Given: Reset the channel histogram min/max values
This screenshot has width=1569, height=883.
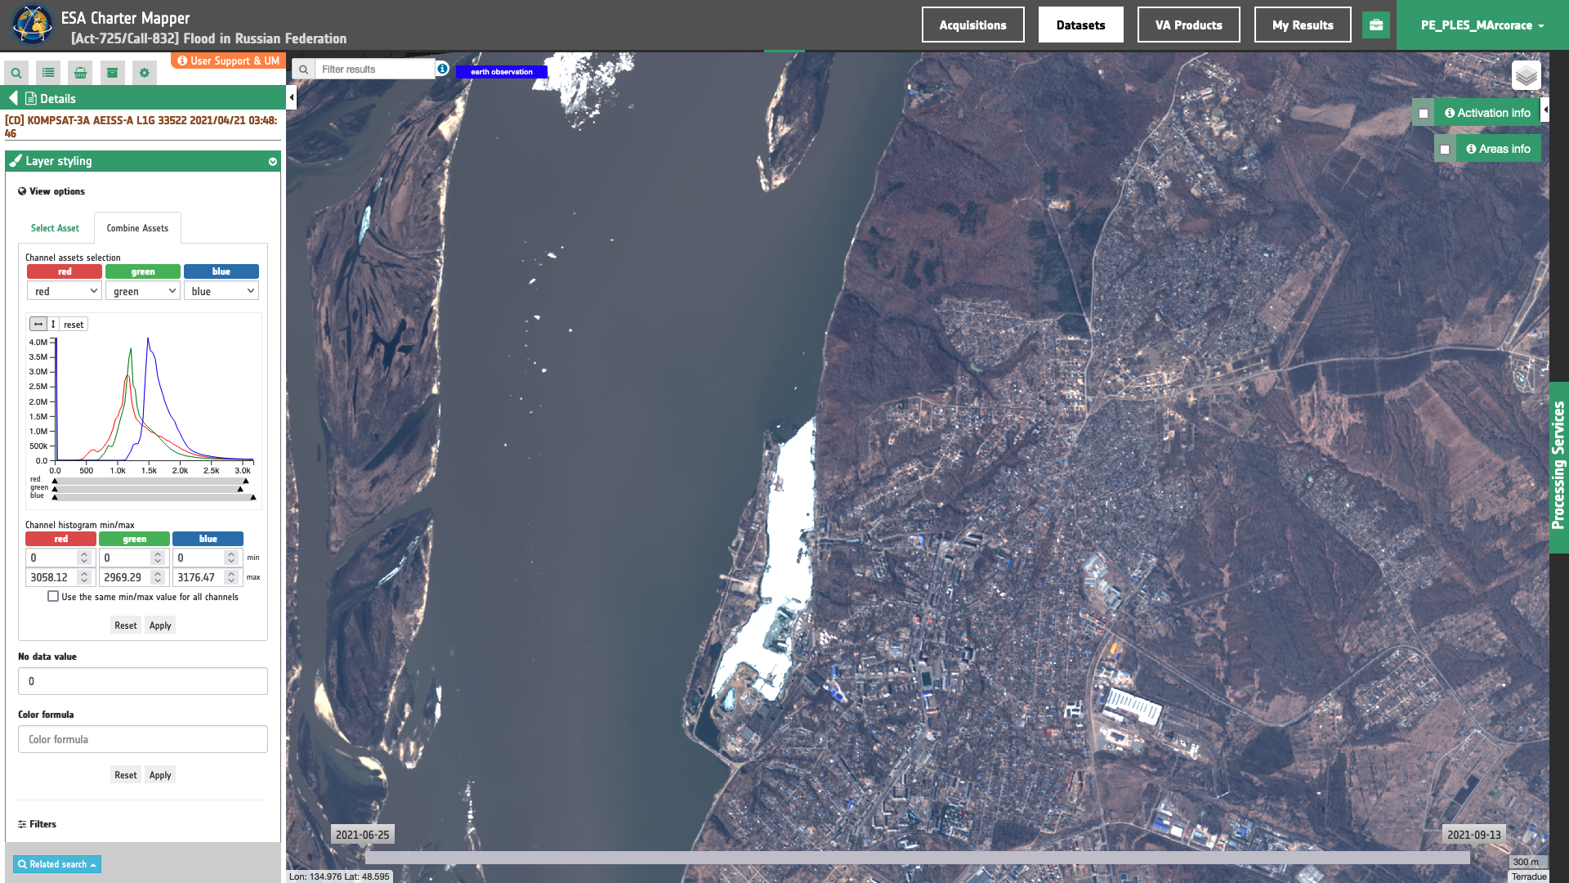Looking at the screenshot, I should 126,625.
